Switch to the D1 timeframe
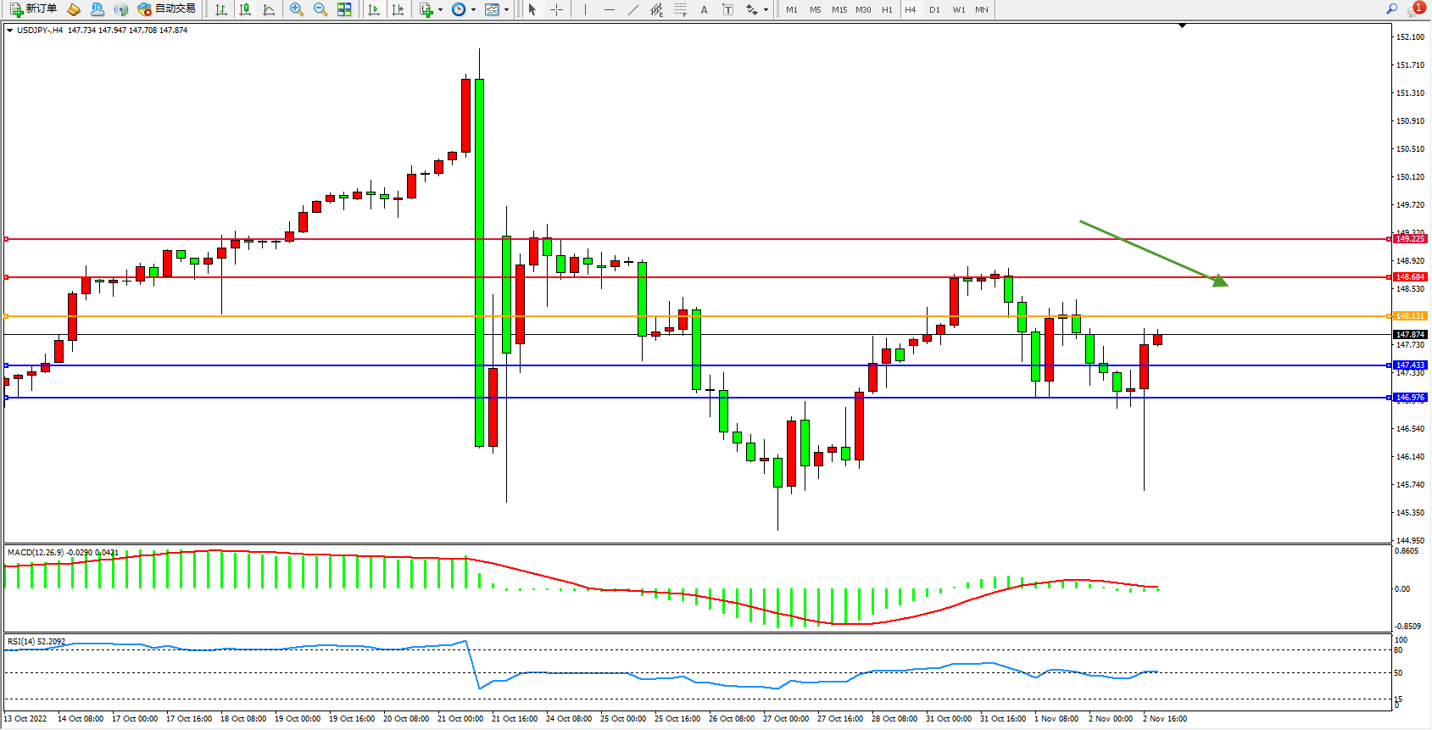Screen dimensions: 1432x730 tap(934, 9)
